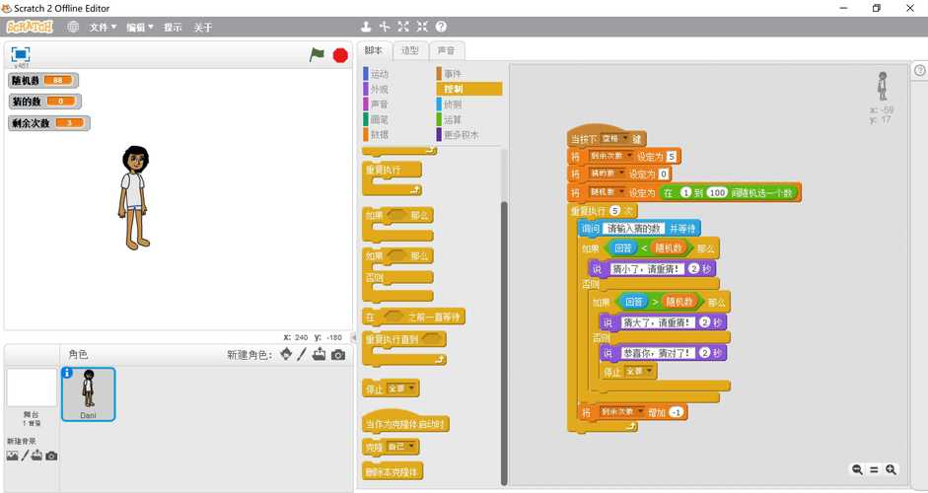The width and height of the screenshot is (928, 493).
Task: Select the 事件 block category
Action: click(453, 74)
